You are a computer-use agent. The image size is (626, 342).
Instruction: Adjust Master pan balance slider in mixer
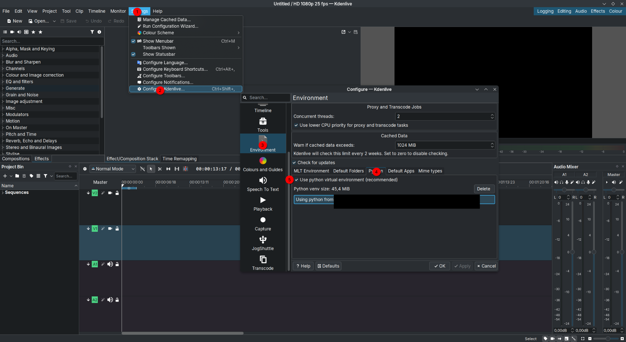(614, 190)
